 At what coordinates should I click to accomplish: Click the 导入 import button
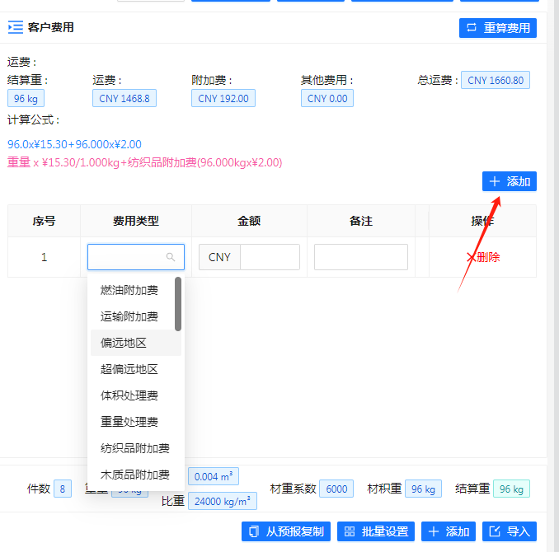pos(510,531)
